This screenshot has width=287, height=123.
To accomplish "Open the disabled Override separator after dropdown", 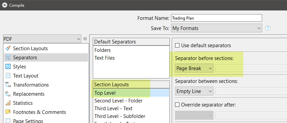I will click(x=194, y=115).
